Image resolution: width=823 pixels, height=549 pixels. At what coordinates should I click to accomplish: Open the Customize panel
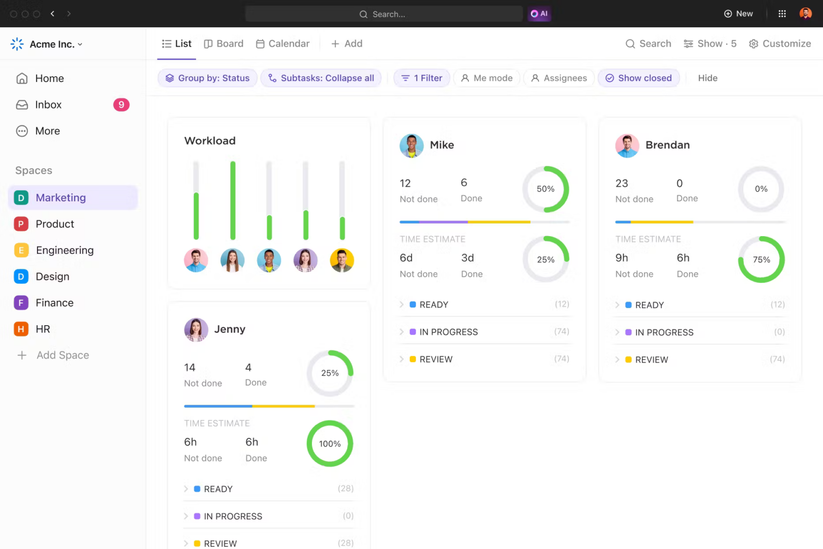pos(780,43)
